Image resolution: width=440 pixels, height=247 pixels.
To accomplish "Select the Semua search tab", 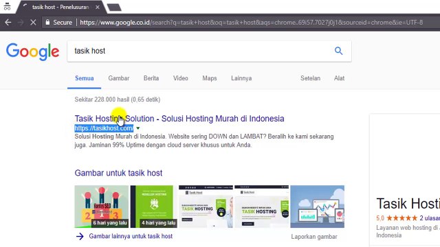I will coord(84,78).
